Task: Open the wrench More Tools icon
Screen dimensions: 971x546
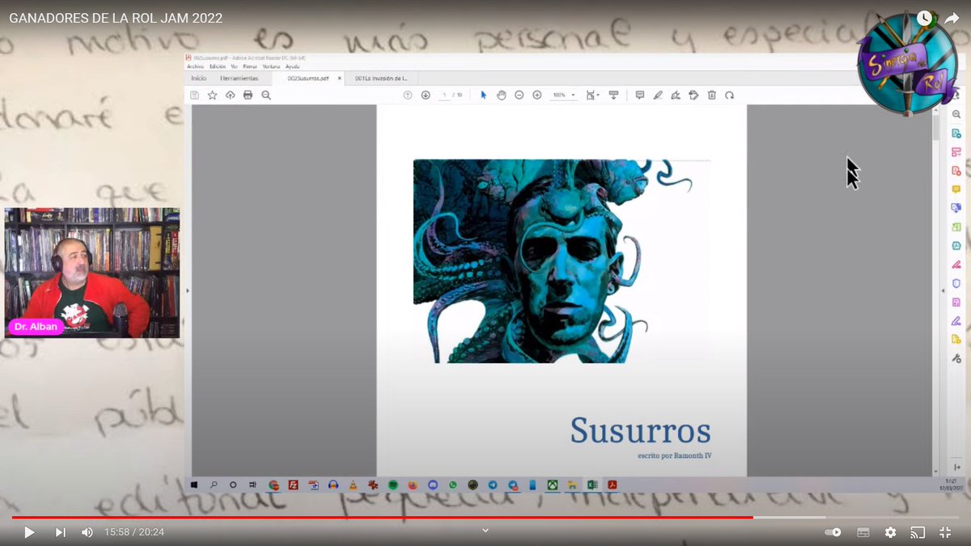Action: click(x=956, y=358)
